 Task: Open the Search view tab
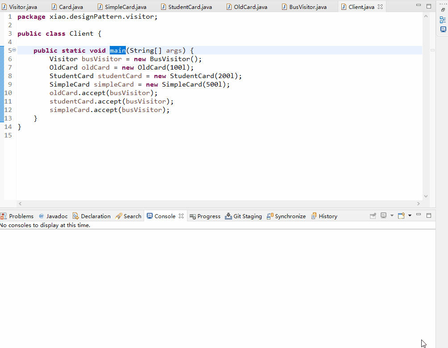click(x=129, y=216)
